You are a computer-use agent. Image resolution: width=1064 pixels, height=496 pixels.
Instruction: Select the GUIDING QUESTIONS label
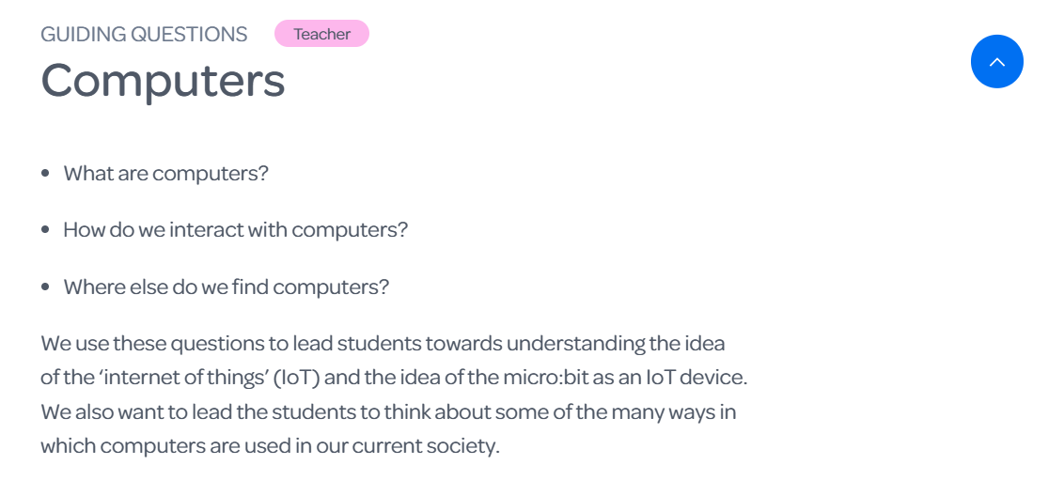click(144, 34)
